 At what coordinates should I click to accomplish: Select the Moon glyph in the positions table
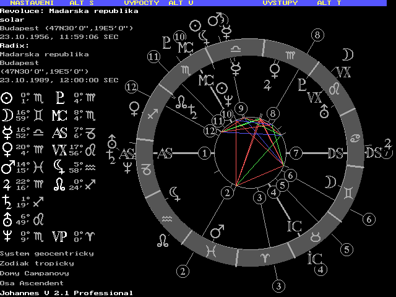click(7, 114)
